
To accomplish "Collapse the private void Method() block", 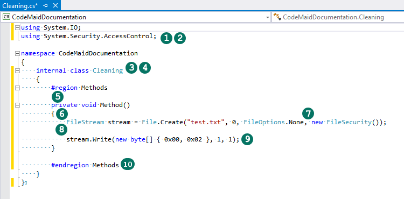I will 18,105.
